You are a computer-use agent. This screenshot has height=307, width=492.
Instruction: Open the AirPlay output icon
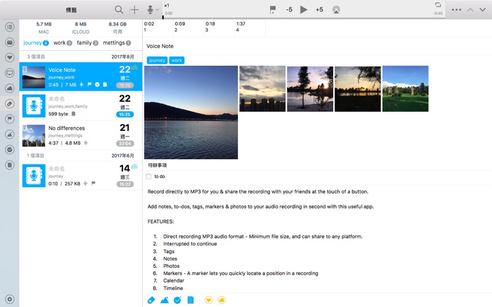[336, 10]
